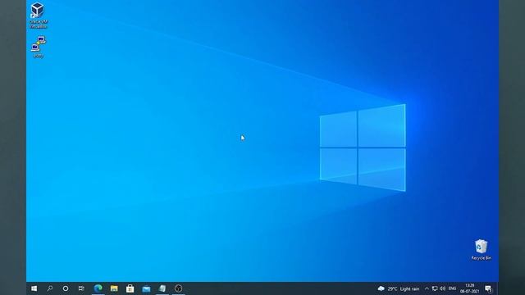Screen dimensions: 525x295
Task: Open Microsoft Store from the taskbar
Action: click(x=130, y=288)
